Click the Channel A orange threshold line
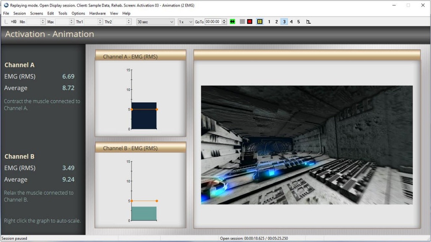This screenshot has height=242, width=431. [x=144, y=109]
